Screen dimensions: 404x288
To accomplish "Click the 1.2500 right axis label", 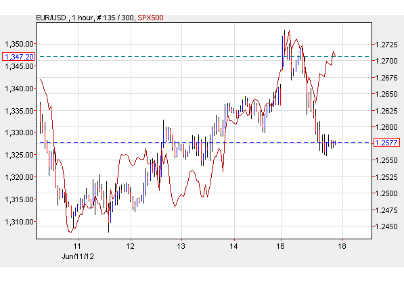I will [x=386, y=193].
